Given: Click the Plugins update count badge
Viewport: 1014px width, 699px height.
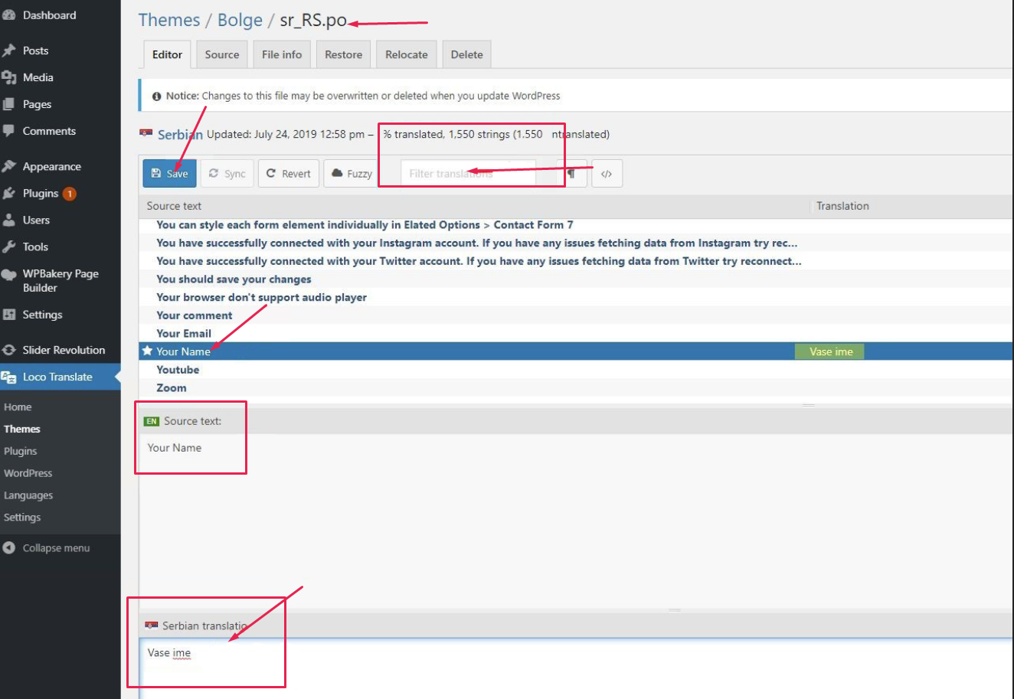Looking at the screenshot, I should pos(70,194).
